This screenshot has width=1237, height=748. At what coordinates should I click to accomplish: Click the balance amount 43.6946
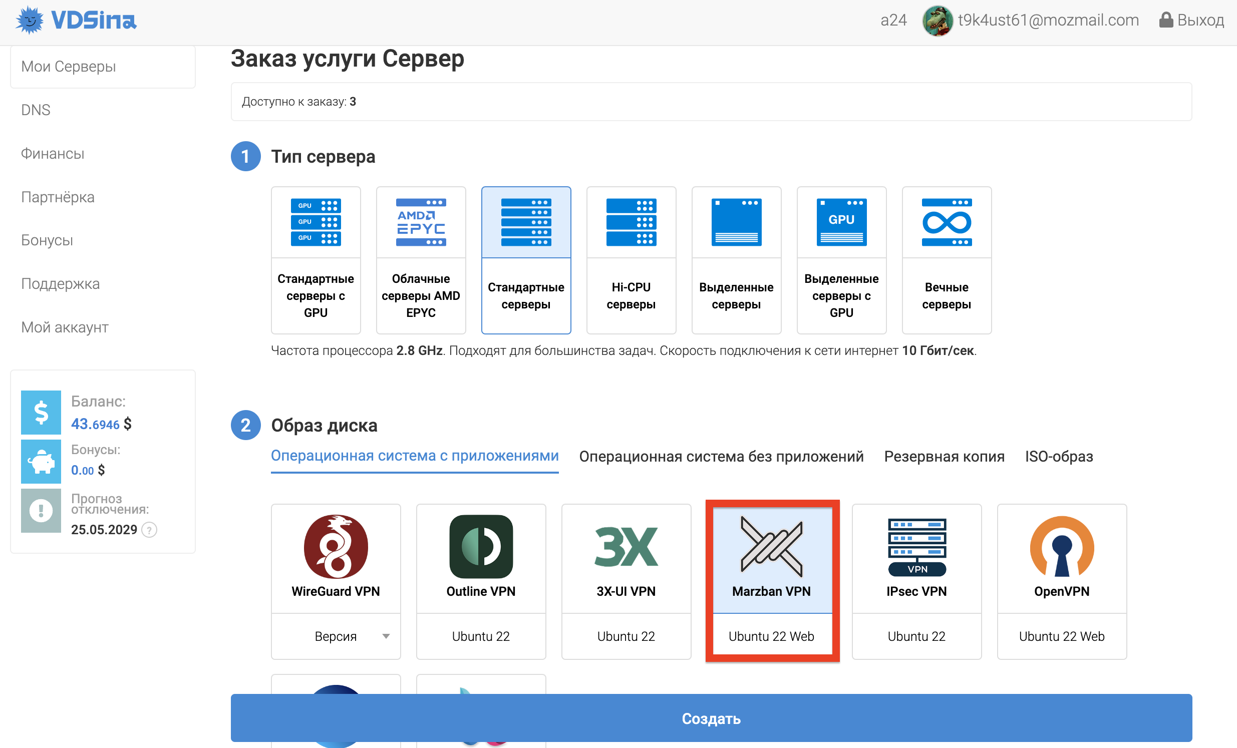(x=95, y=424)
